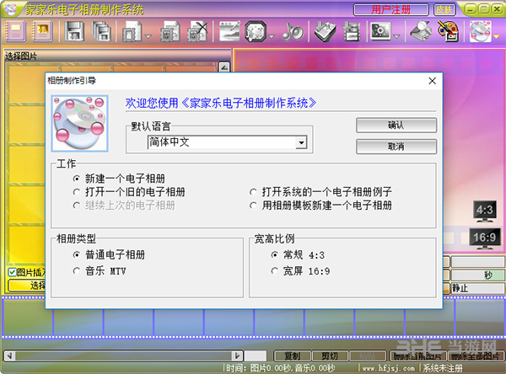
Task: Click the timeline horizontal scrollbar track
Action: point(124,356)
